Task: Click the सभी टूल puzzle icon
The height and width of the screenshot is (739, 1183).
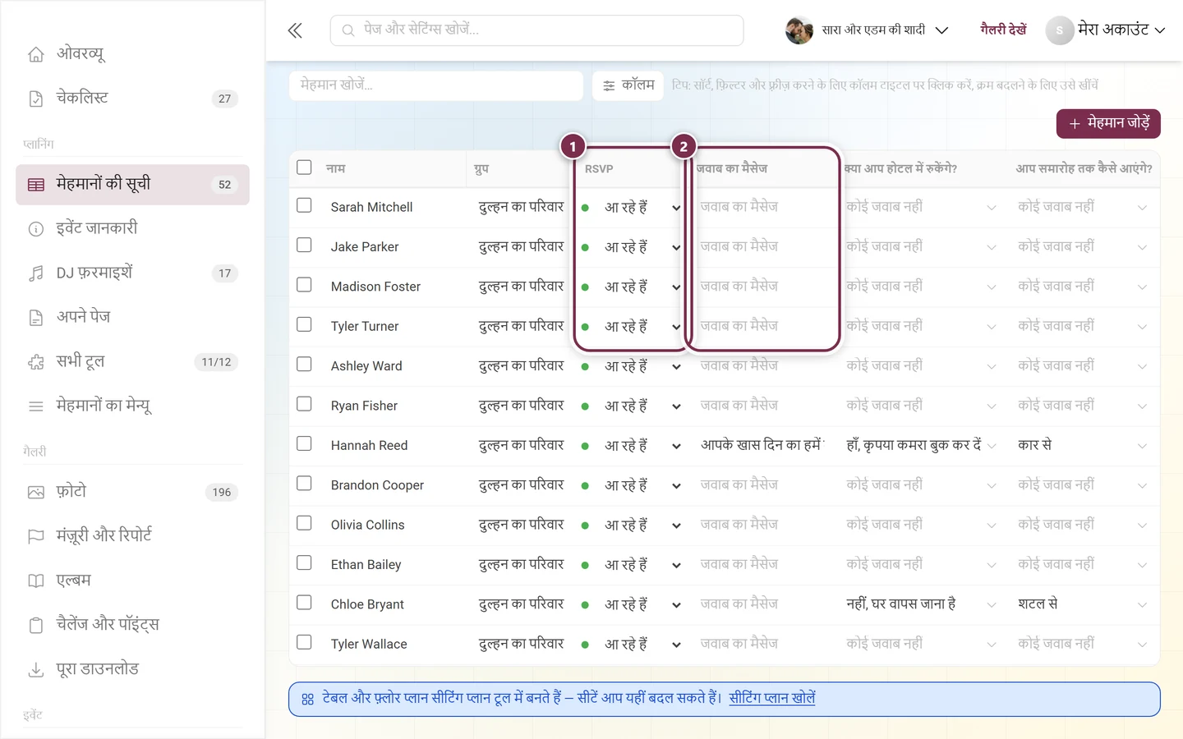Action: [x=36, y=362]
